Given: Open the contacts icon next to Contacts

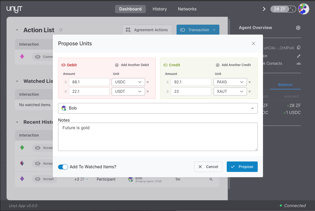Looking at the screenshot, I should pos(298,64).
